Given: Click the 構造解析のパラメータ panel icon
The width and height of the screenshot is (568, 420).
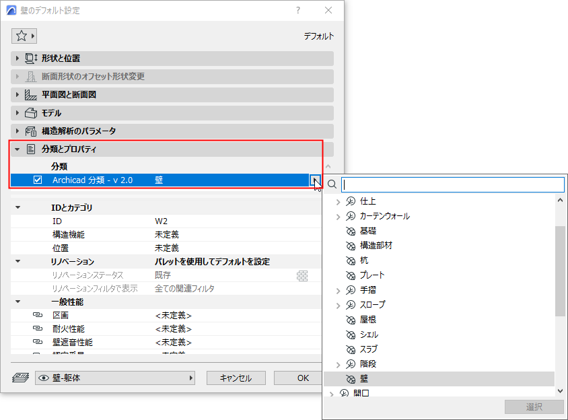Looking at the screenshot, I should 31,131.
